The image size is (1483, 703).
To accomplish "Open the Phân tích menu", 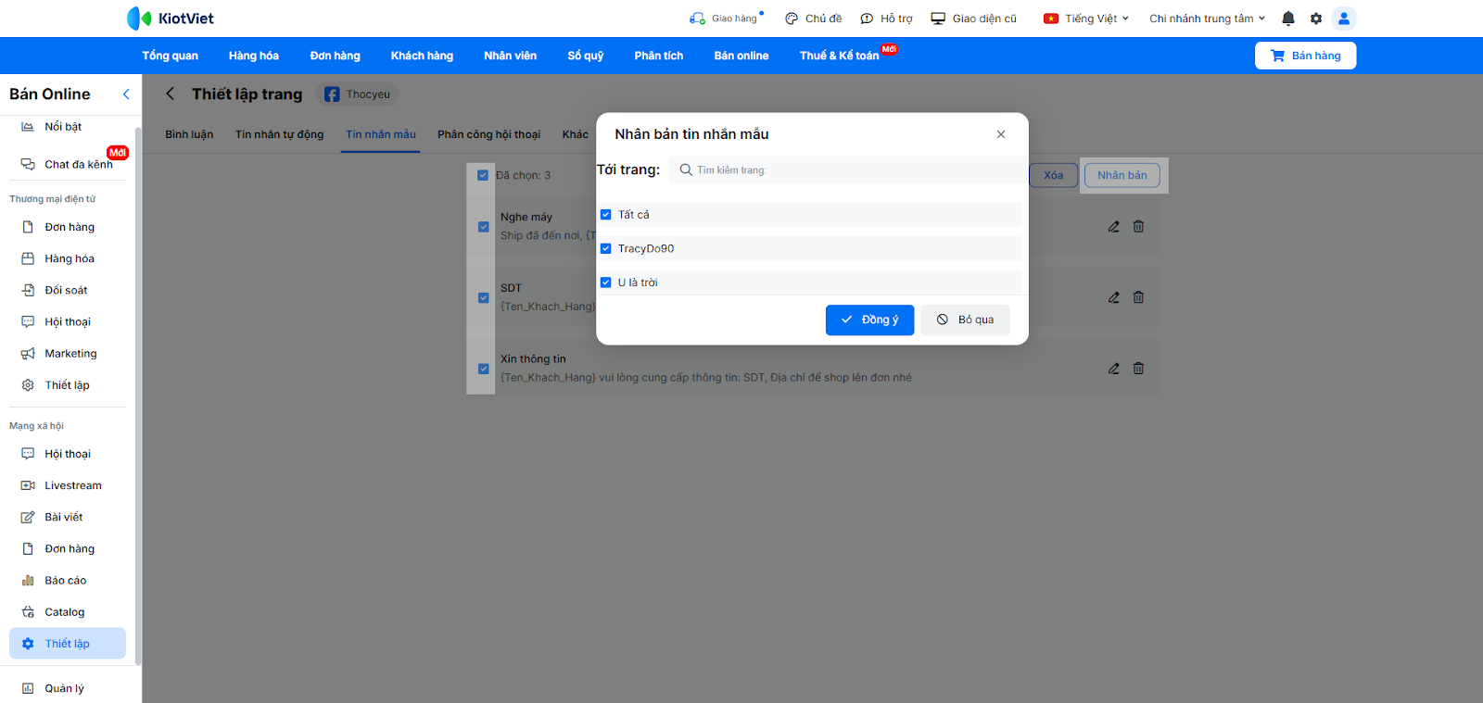I will (659, 56).
